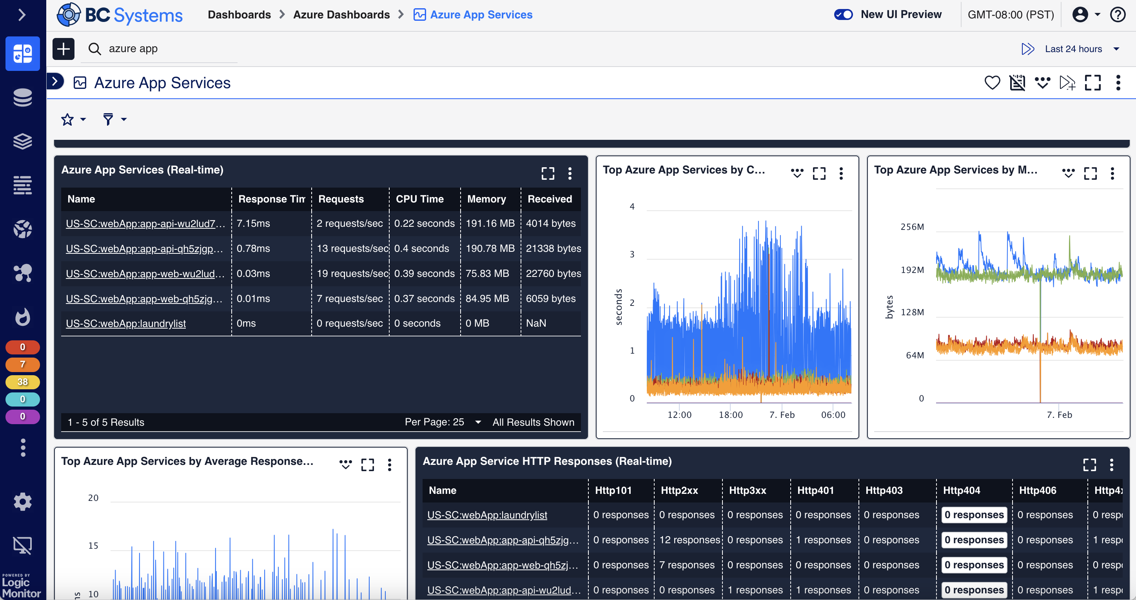Open the Last 24 hours time range dropdown

point(1082,49)
